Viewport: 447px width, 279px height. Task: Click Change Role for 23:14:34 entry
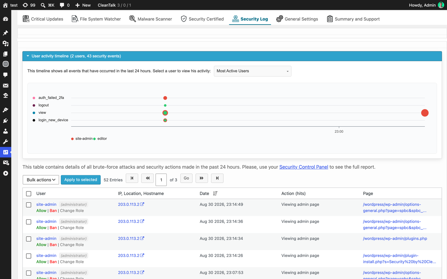pos(72,245)
